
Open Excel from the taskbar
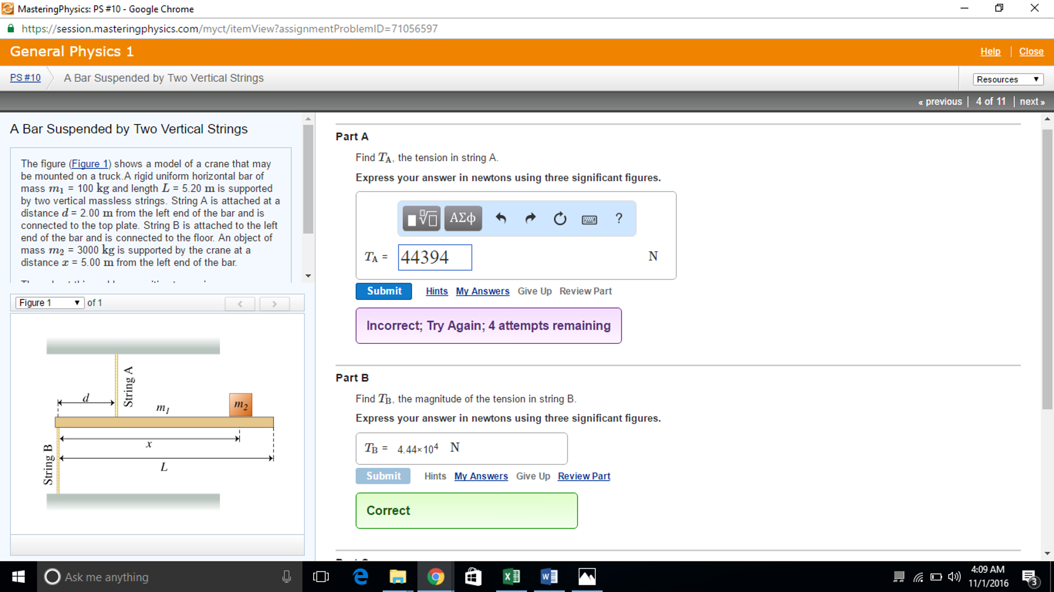coord(511,577)
